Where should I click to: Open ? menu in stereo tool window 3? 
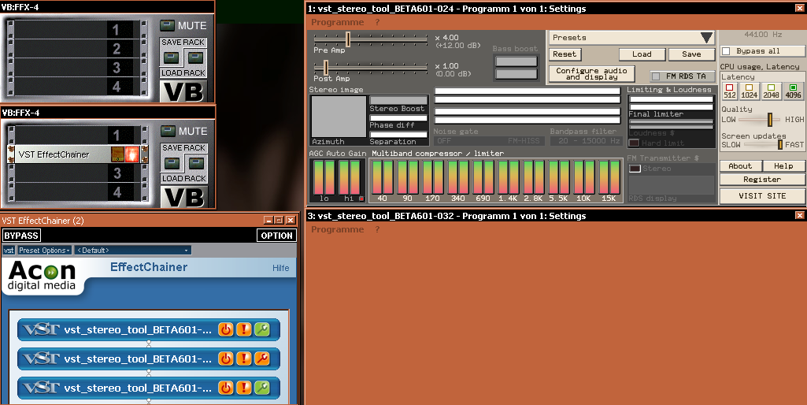coord(377,229)
